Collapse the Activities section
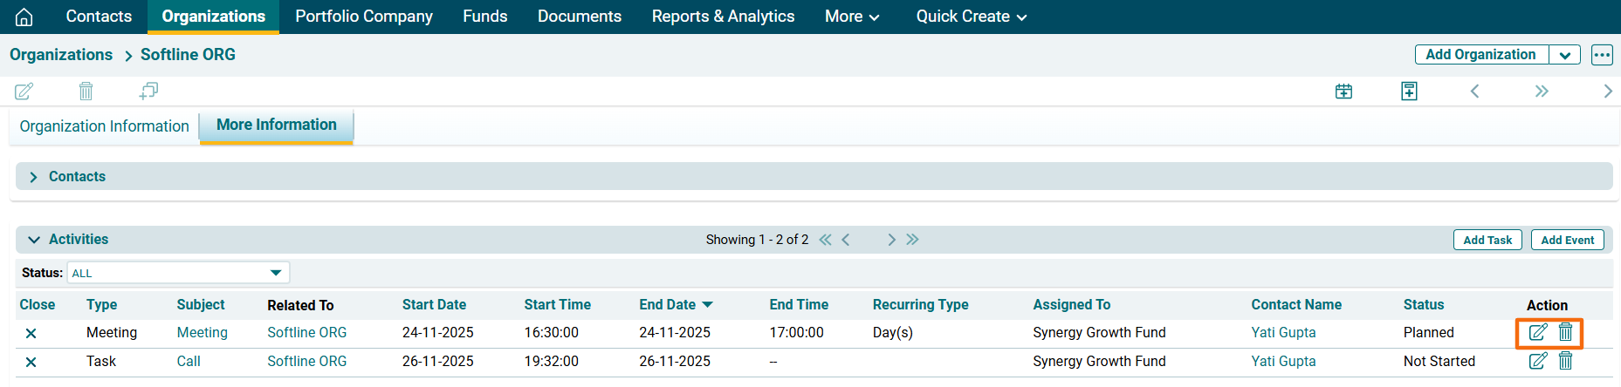Viewport: 1621px width, 387px height. [34, 240]
